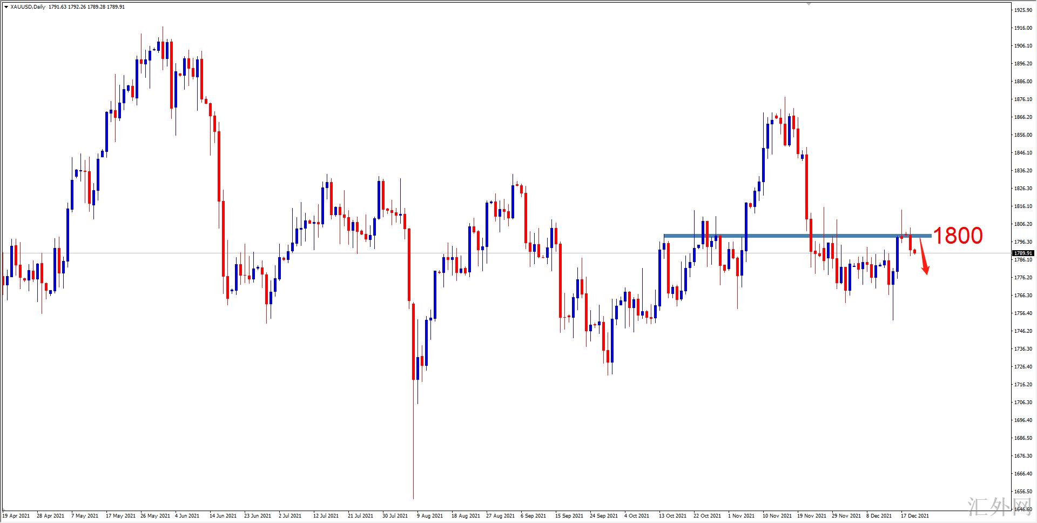
Task: Click the 1766.30 price axis label
Action: 1023,296
